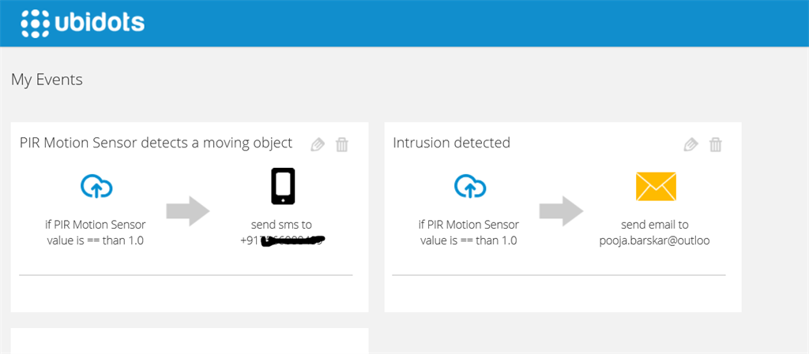809x354 pixels.
Task: Click the arrow in Intrusion detected card
Action: (x=561, y=211)
